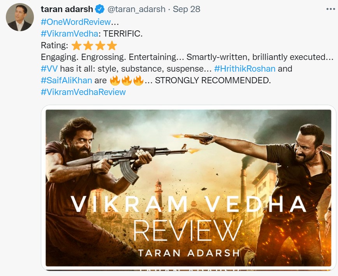This screenshot has width=338, height=276.
Task: Click the STRONGLY RECOMMENDED tweet text
Action: (213, 80)
